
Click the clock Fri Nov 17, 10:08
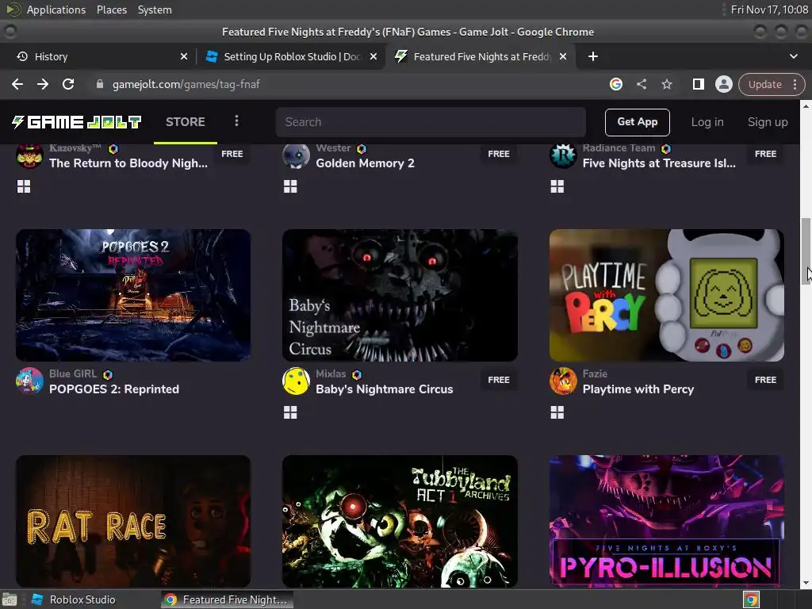pos(769,10)
